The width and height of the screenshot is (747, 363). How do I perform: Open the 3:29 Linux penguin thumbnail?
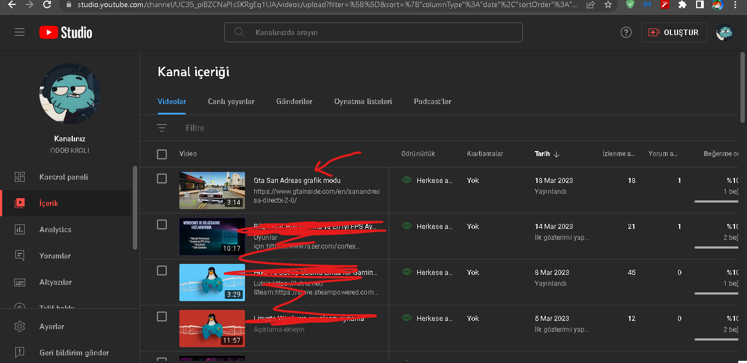212,282
